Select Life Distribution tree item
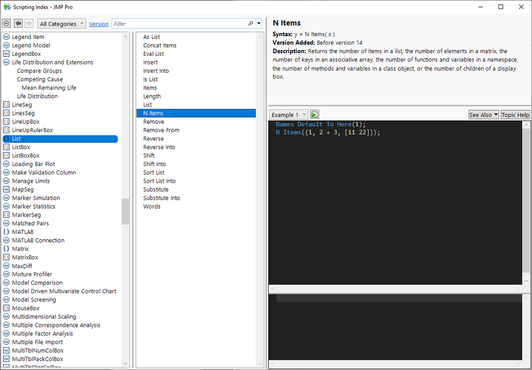 (37, 96)
